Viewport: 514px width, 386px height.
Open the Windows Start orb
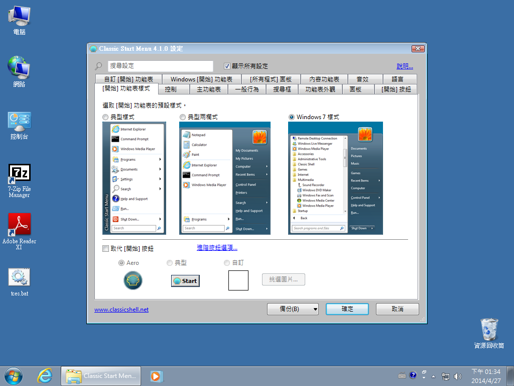click(14, 376)
